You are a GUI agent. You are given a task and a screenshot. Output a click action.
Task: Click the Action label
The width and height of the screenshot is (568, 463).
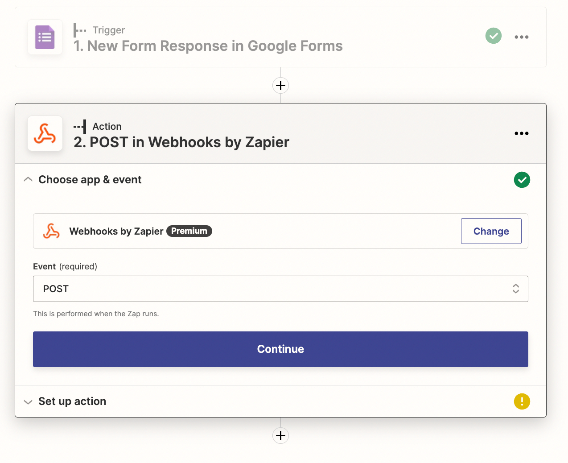pyautogui.click(x=107, y=127)
